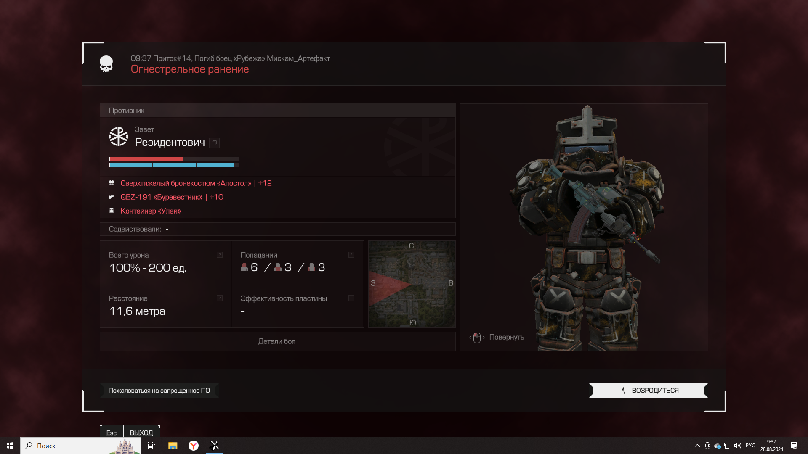Click the ВЫХОД exit button

point(141,433)
